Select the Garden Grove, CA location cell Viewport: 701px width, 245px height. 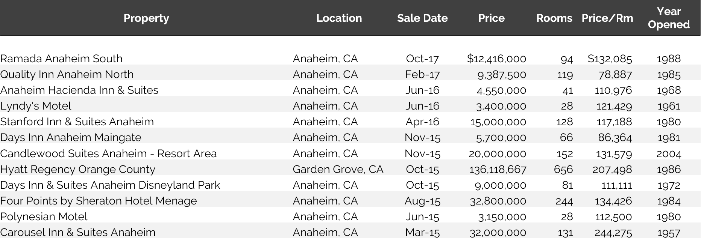pyautogui.click(x=338, y=169)
